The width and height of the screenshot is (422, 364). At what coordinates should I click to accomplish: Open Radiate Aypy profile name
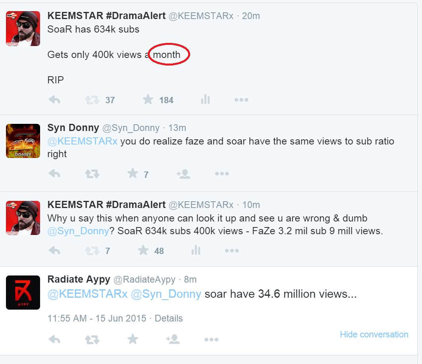click(79, 279)
